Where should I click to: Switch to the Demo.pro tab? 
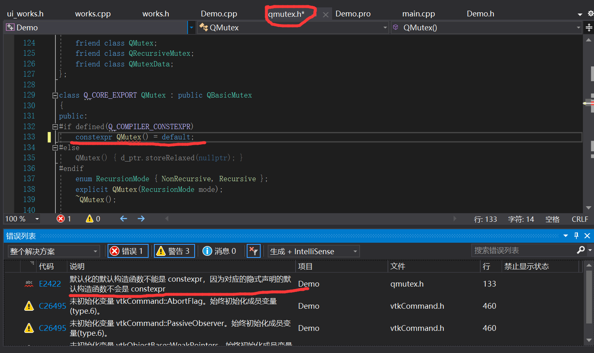[x=353, y=13]
